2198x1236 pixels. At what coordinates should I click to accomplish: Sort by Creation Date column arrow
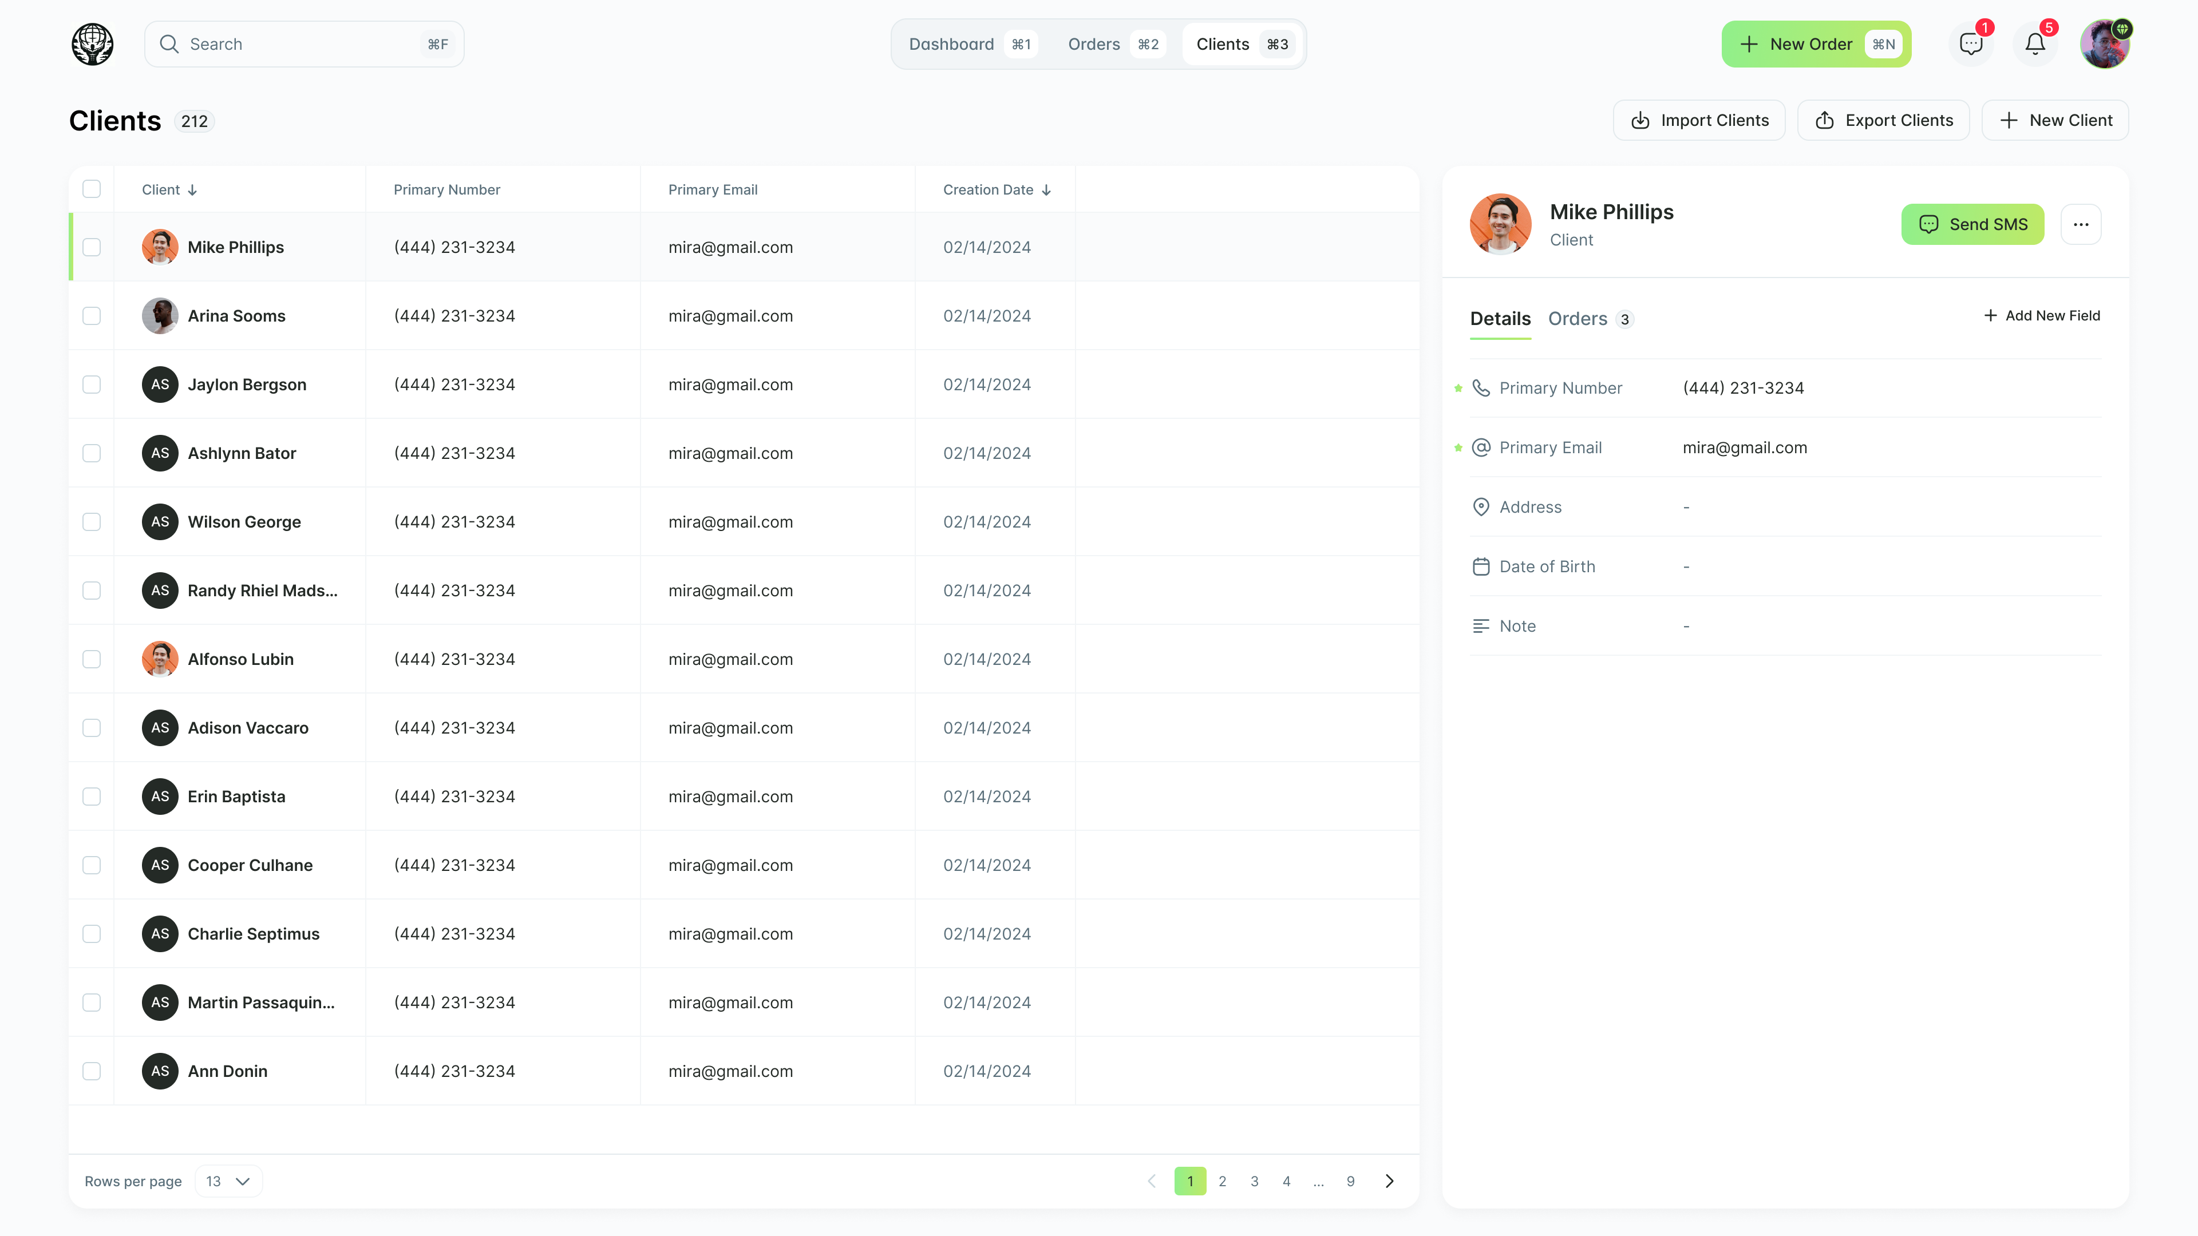coord(1046,190)
